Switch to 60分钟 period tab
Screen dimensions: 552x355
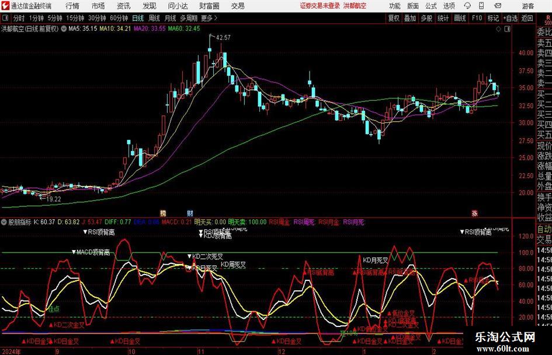tap(119, 18)
